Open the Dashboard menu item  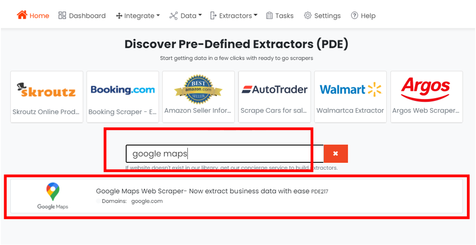82,16
